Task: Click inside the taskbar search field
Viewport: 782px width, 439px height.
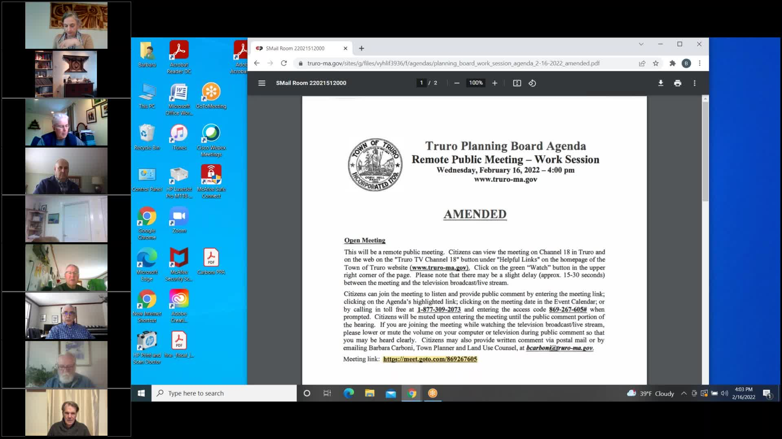Action: [224, 393]
